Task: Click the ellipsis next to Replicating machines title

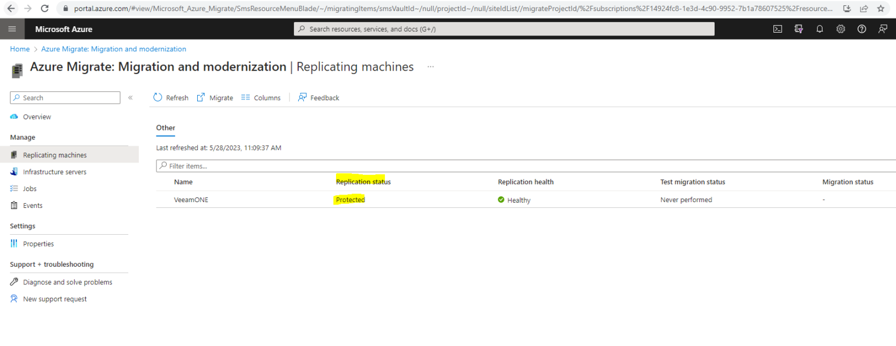Action: [430, 67]
